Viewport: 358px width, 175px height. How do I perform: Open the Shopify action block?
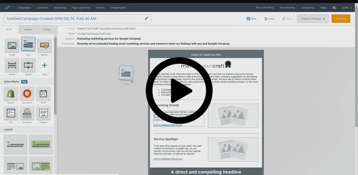pyautogui.click(x=11, y=93)
